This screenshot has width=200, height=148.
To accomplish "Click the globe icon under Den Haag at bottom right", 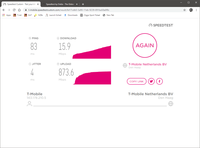I will point(171,104).
